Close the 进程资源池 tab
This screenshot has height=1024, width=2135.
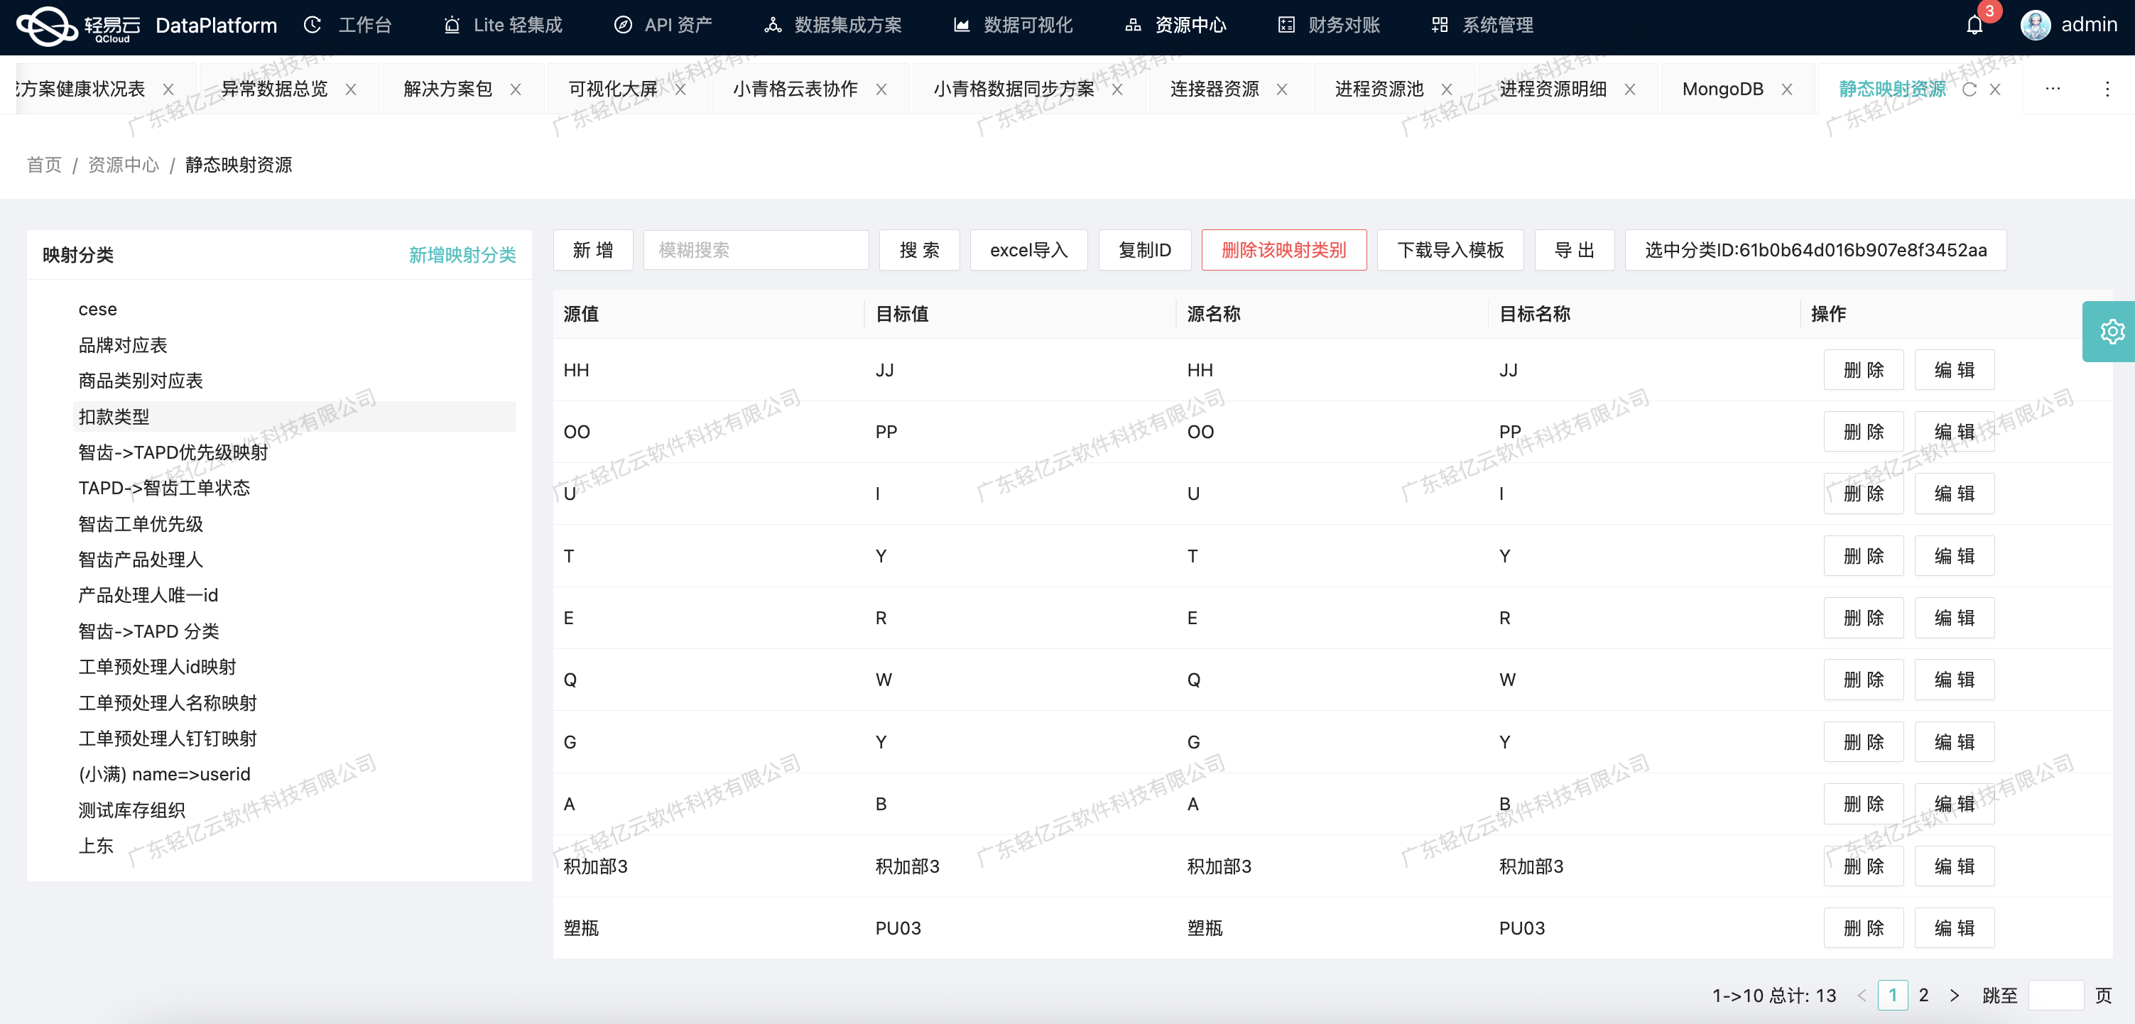click(1446, 89)
